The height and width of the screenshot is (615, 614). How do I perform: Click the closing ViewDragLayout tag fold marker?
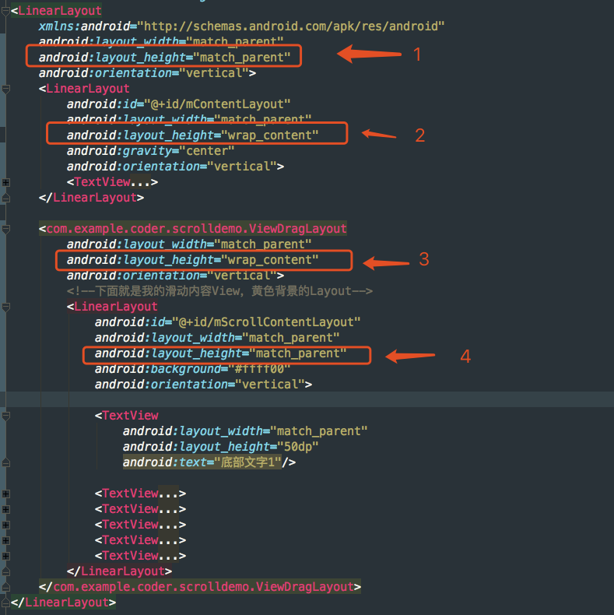pos(5,587)
